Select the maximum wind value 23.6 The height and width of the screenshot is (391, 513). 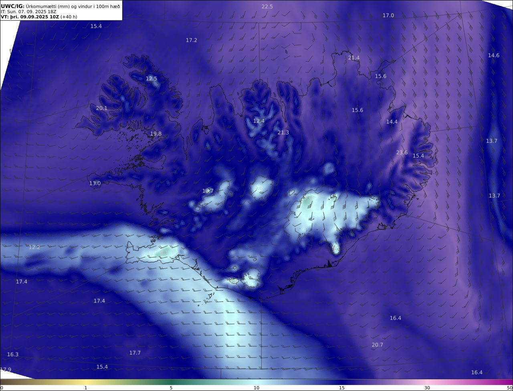tap(402, 152)
